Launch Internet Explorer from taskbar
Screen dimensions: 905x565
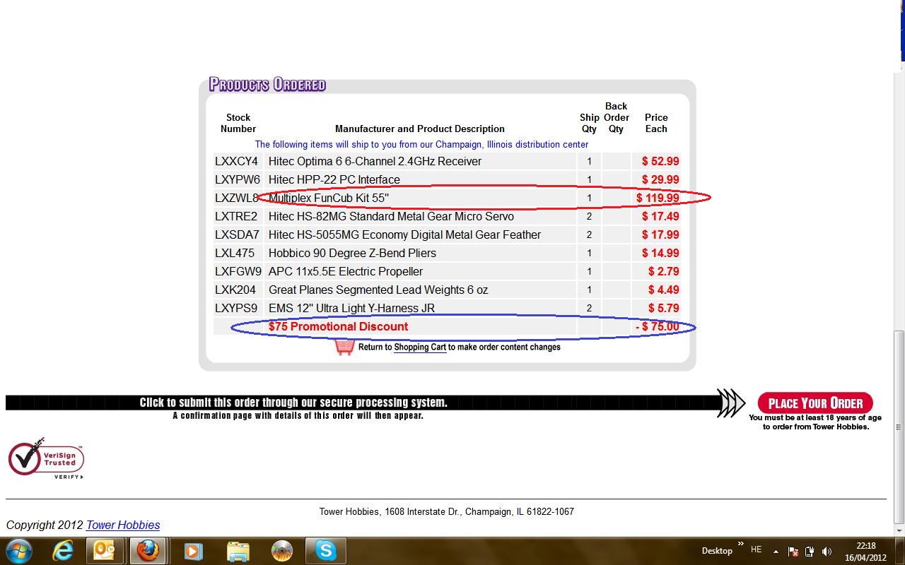(63, 550)
